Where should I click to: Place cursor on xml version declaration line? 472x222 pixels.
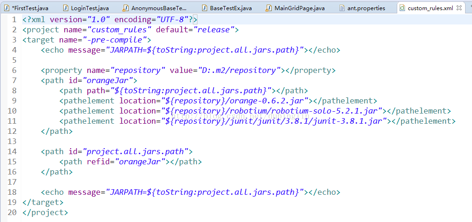coord(110,20)
